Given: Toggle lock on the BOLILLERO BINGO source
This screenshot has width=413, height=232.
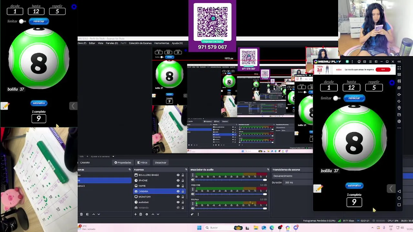Looking at the screenshot, I should (x=183, y=175).
